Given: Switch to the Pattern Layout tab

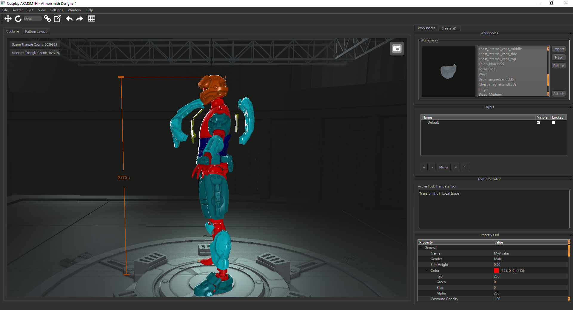Looking at the screenshot, I should coord(36,32).
